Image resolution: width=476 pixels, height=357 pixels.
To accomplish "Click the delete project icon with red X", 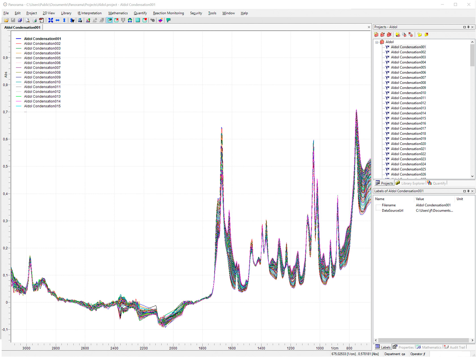I will click(x=389, y=35).
